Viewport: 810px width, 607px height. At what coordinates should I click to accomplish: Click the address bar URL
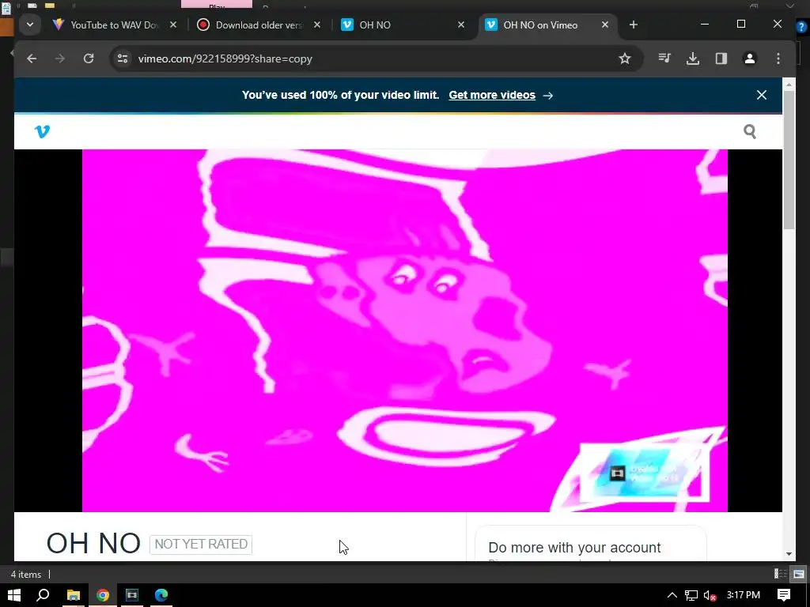pos(225,58)
